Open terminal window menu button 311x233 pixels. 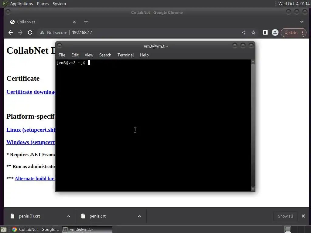60,46
